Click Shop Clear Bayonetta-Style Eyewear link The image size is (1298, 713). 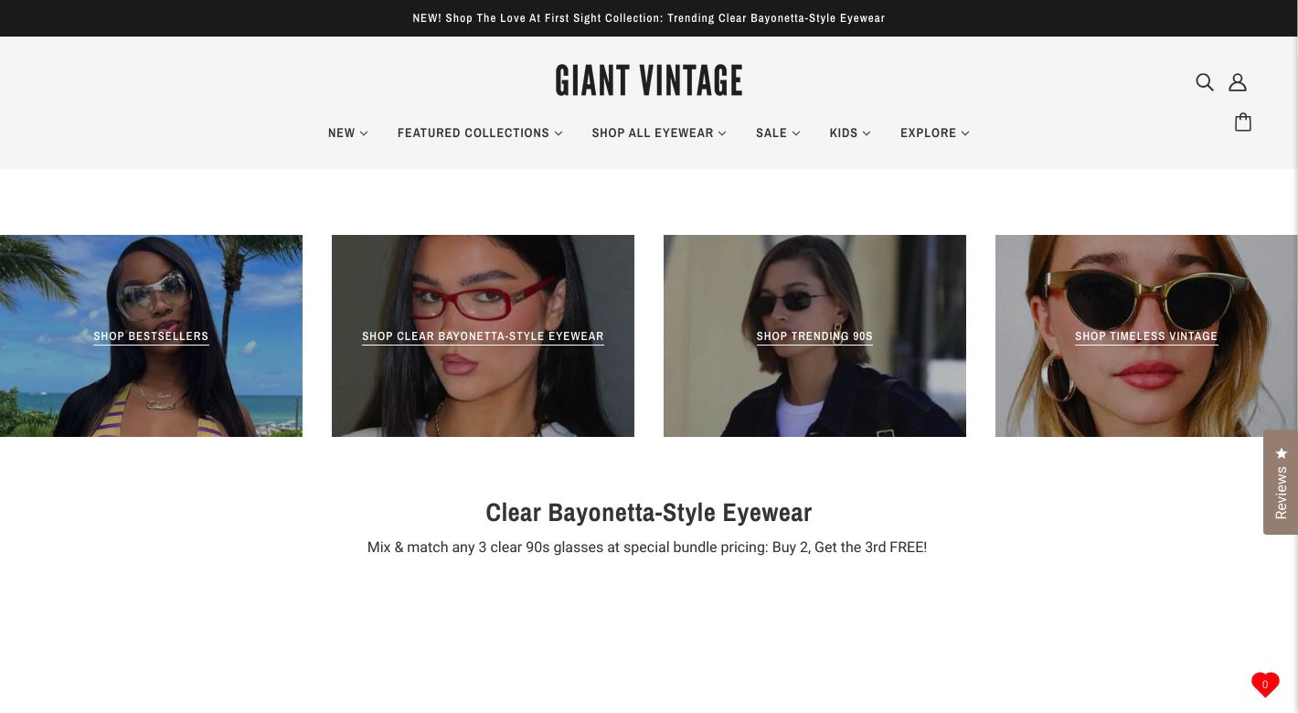coord(483,336)
